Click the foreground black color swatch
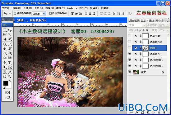 [6, 83]
